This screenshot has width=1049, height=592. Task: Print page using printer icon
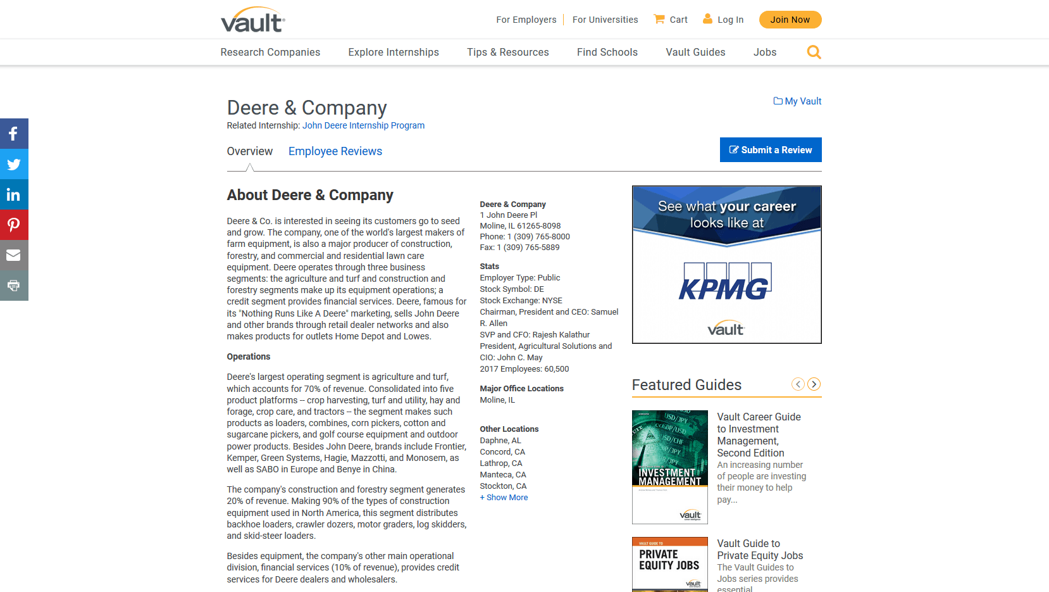[x=14, y=286]
